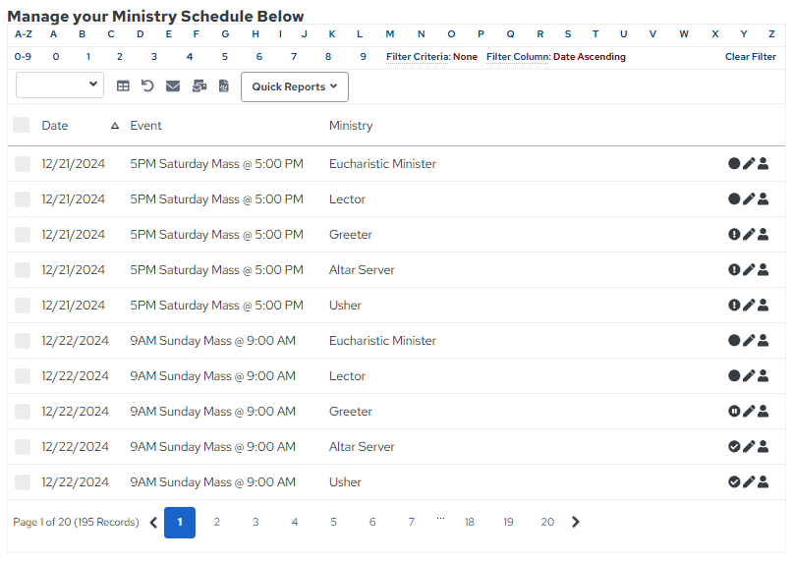Click the mail merge icon next to envelope
Screen dimensions: 794x561
coord(199,86)
